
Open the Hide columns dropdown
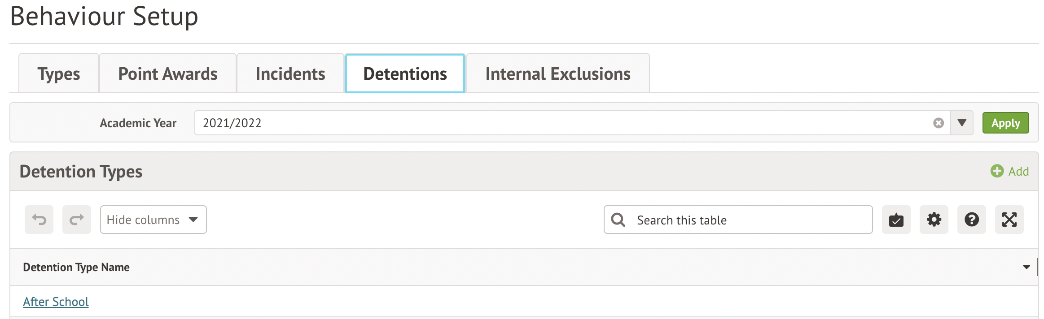pos(153,220)
